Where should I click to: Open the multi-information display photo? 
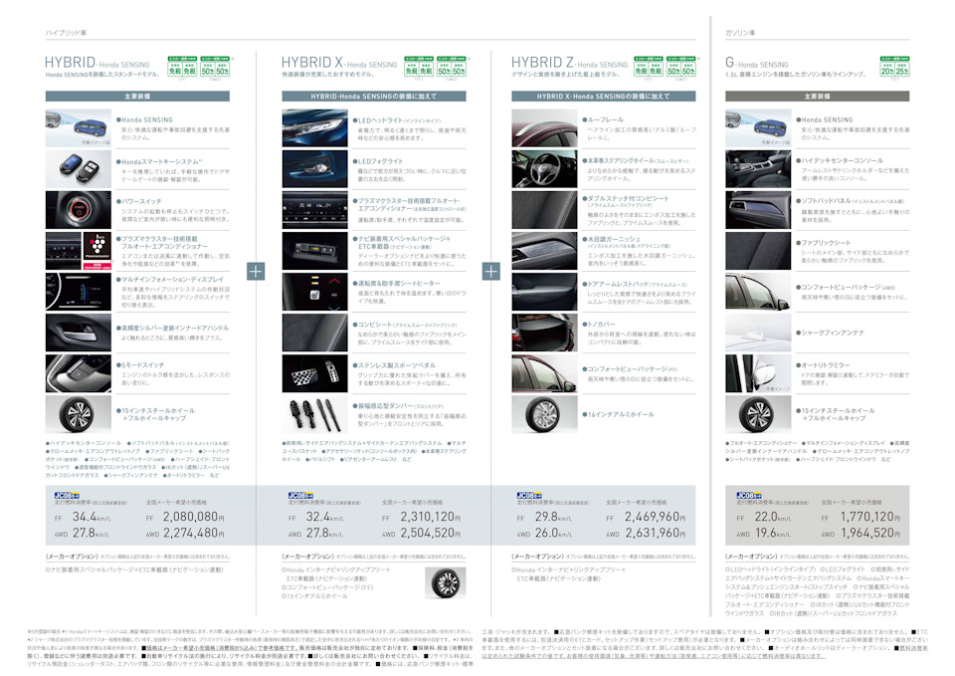[78, 292]
